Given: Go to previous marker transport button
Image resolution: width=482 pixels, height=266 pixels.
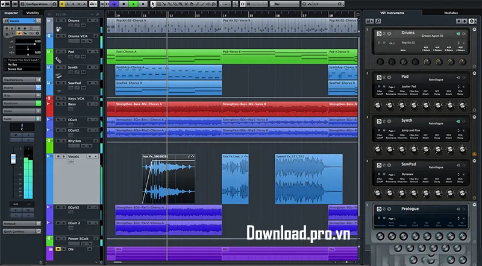Looking at the screenshot, I should [102, 4].
